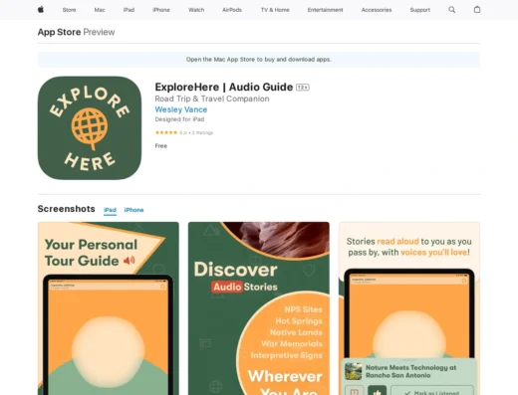The image size is (518, 395).
Task: Open the Watch menu
Action: [x=196, y=10]
